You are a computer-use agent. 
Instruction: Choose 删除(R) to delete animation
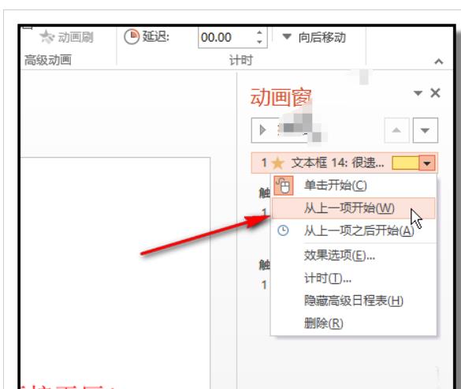tap(354, 324)
